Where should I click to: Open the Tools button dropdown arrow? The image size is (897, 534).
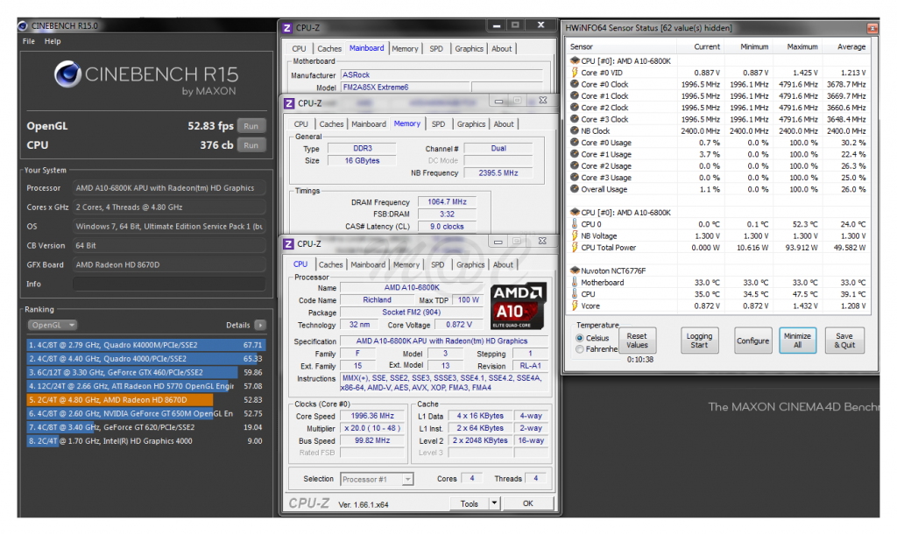[x=494, y=503]
